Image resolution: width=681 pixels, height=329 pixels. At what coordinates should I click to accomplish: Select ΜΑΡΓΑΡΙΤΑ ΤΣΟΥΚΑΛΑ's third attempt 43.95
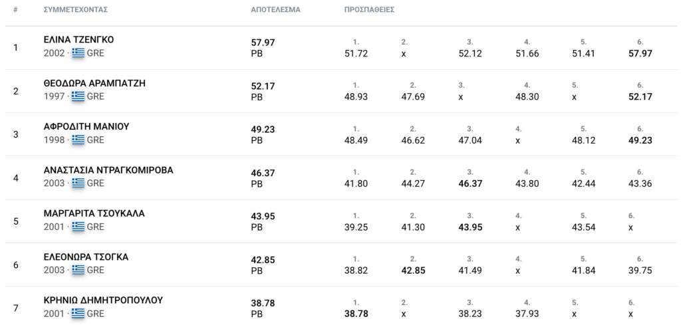pyautogui.click(x=470, y=227)
